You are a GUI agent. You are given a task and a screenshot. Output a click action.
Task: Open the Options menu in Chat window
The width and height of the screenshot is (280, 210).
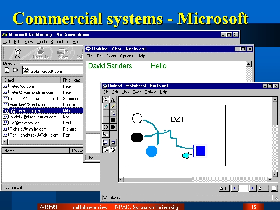click(126, 56)
